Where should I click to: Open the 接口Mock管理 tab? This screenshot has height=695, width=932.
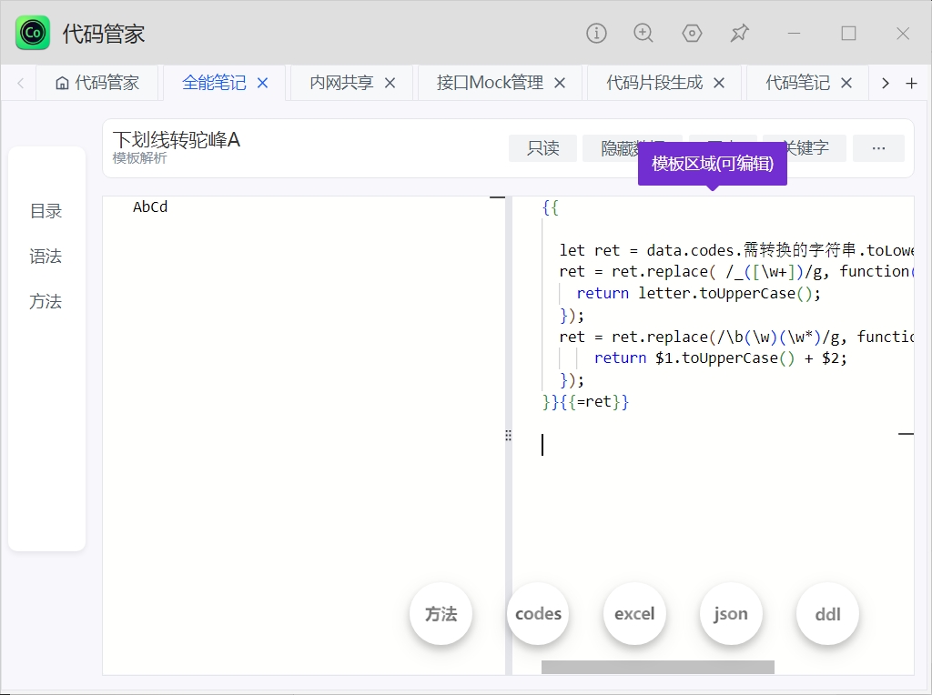490,83
